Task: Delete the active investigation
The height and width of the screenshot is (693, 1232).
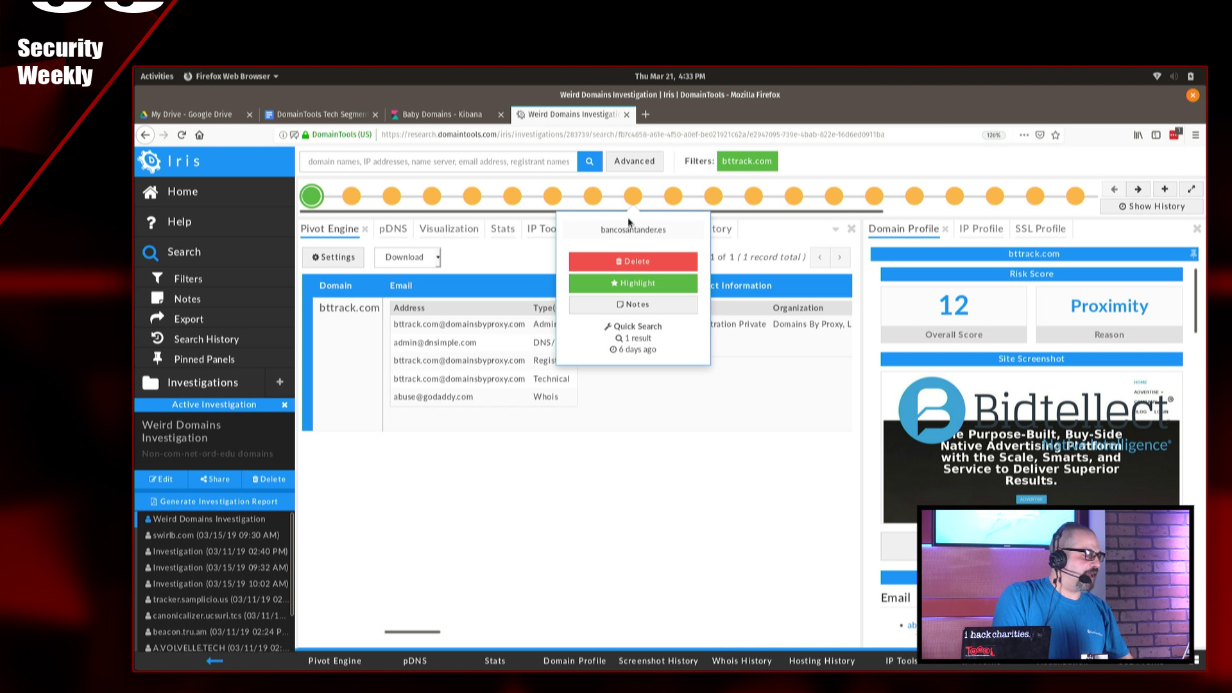Action: 268,479
